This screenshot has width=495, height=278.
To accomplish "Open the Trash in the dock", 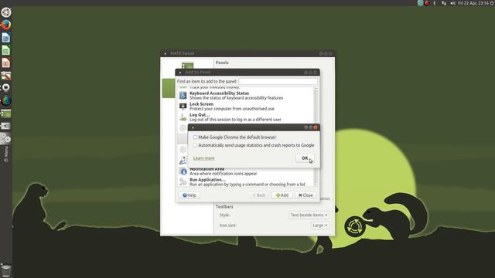I will pos(6,270).
